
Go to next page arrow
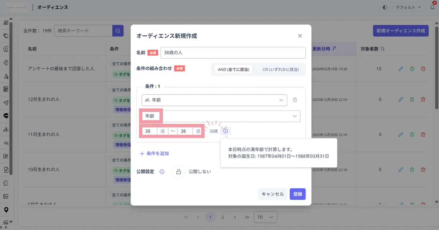pos(235,217)
